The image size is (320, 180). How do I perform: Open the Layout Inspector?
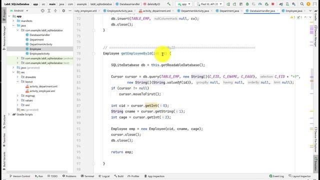pyautogui.click(x=299, y=176)
